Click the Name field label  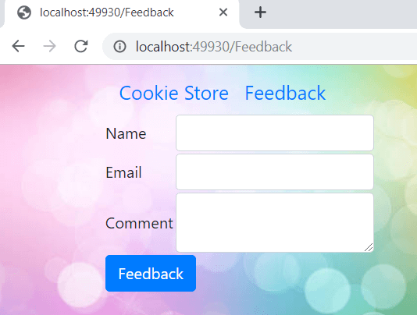(x=126, y=133)
